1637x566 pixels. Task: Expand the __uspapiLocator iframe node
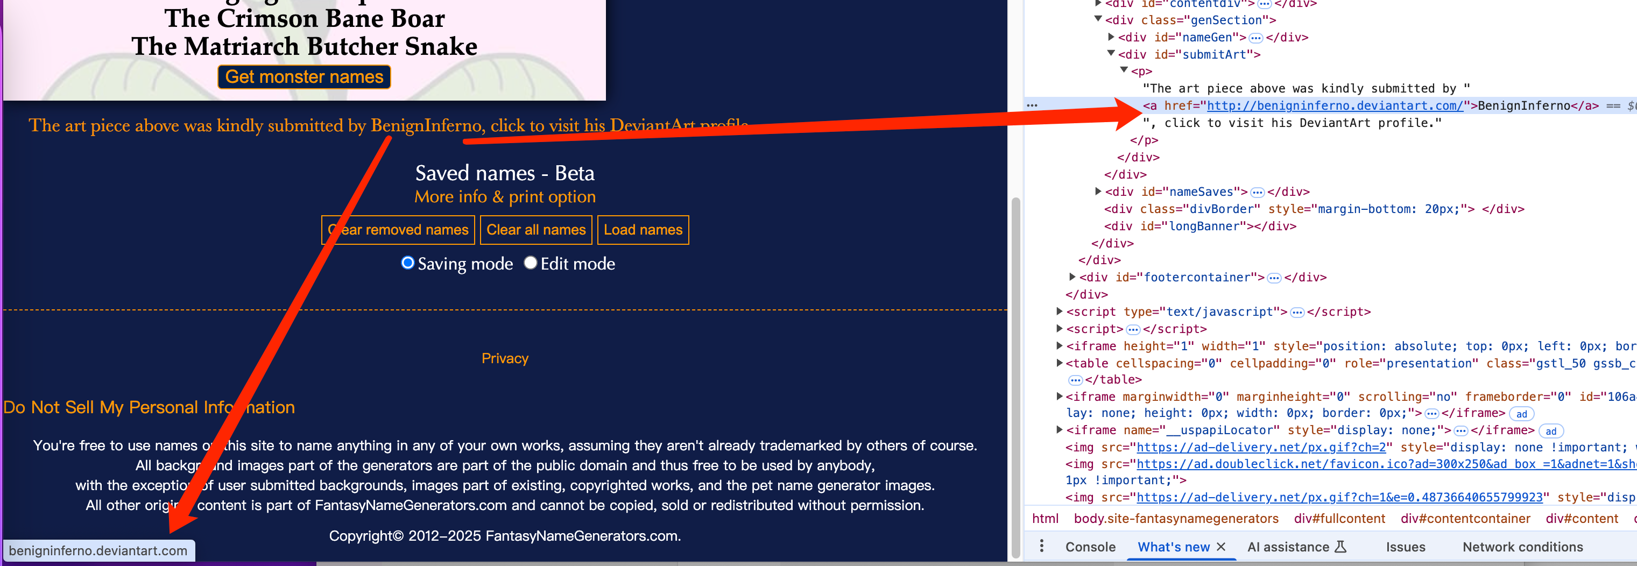(1059, 430)
